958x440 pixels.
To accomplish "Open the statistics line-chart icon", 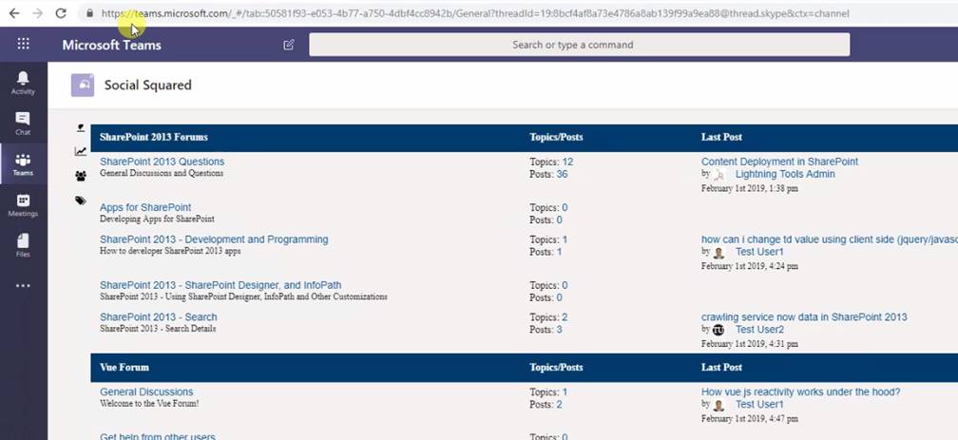I will [81, 151].
